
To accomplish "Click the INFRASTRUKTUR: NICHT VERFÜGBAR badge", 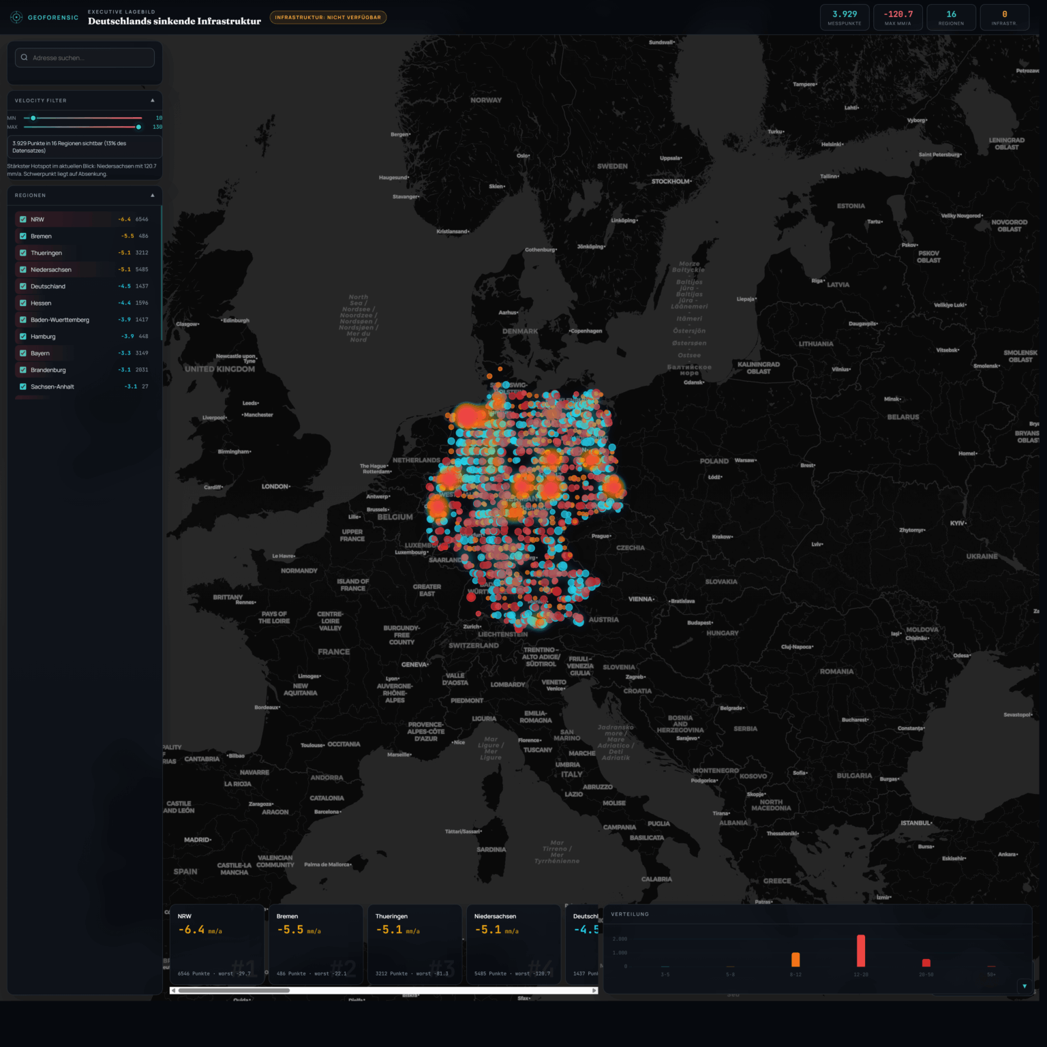I will pos(329,17).
